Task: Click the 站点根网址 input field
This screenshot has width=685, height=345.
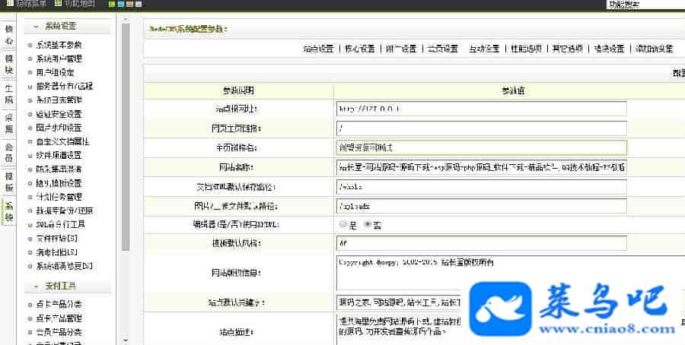Action: point(480,109)
